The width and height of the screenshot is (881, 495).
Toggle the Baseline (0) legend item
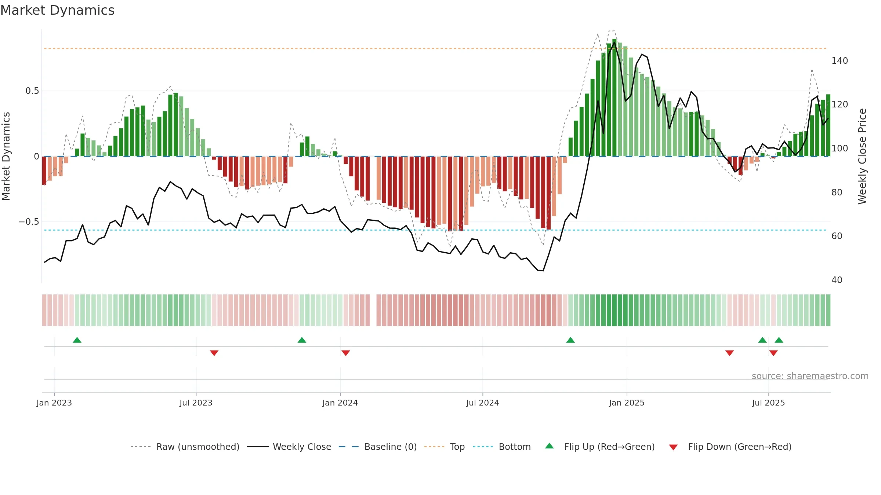click(378, 447)
